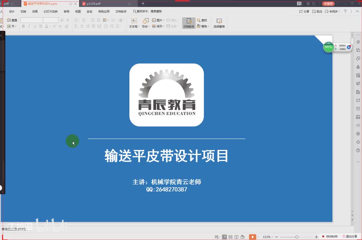Open the 特色应用 featured apps tab
The width and height of the screenshot is (362, 240).
[x=104, y=11]
